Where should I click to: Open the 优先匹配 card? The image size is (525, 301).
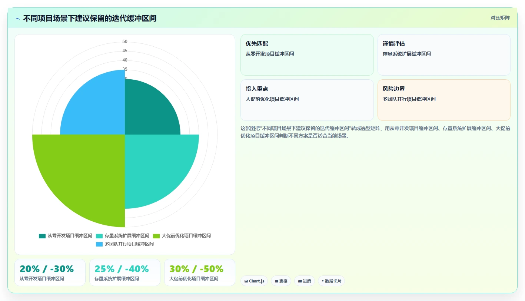point(307,55)
